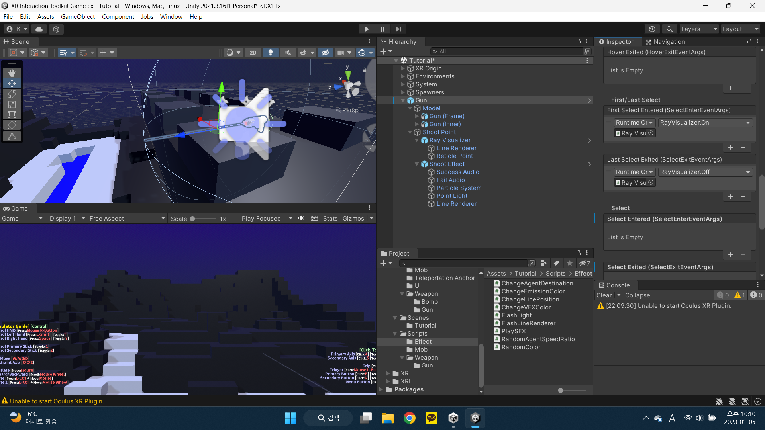Expand XR Origin in Hierarchy
This screenshot has height=430, width=765.
coord(403,68)
